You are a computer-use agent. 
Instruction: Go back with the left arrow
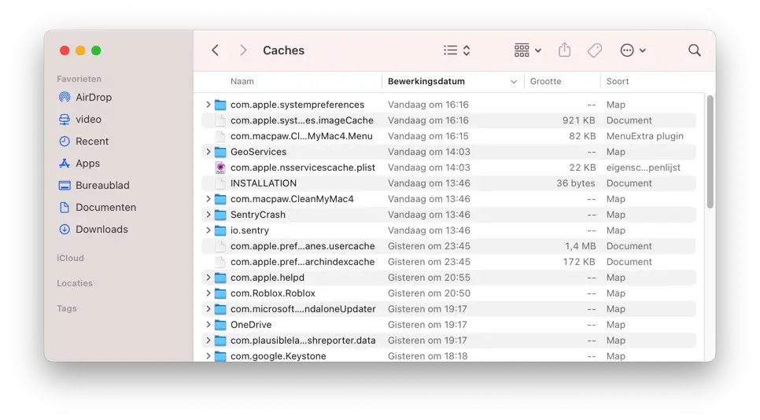pos(216,50)
